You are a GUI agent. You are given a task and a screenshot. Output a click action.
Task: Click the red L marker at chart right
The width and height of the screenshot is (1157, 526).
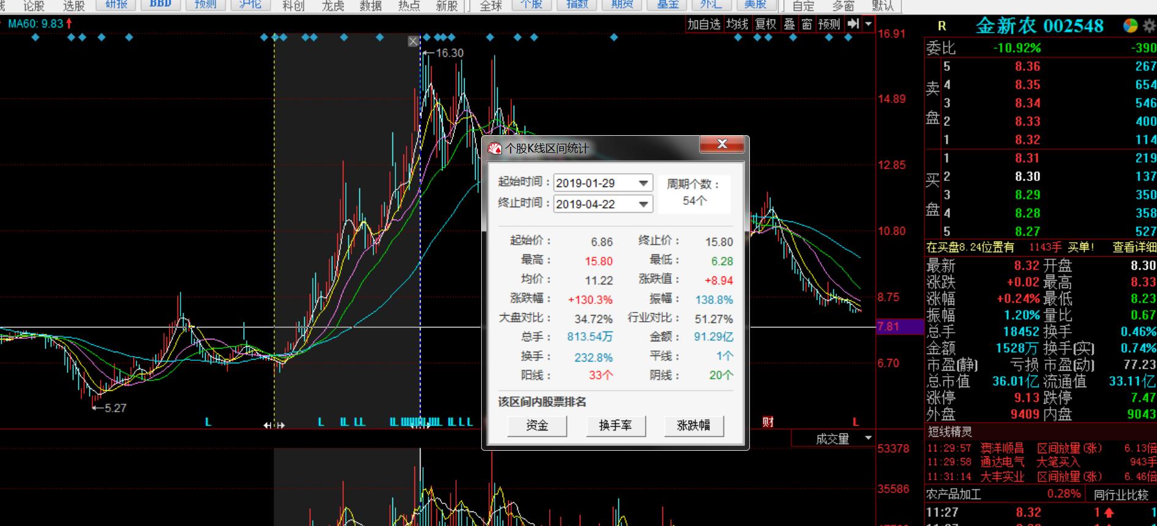856,422
